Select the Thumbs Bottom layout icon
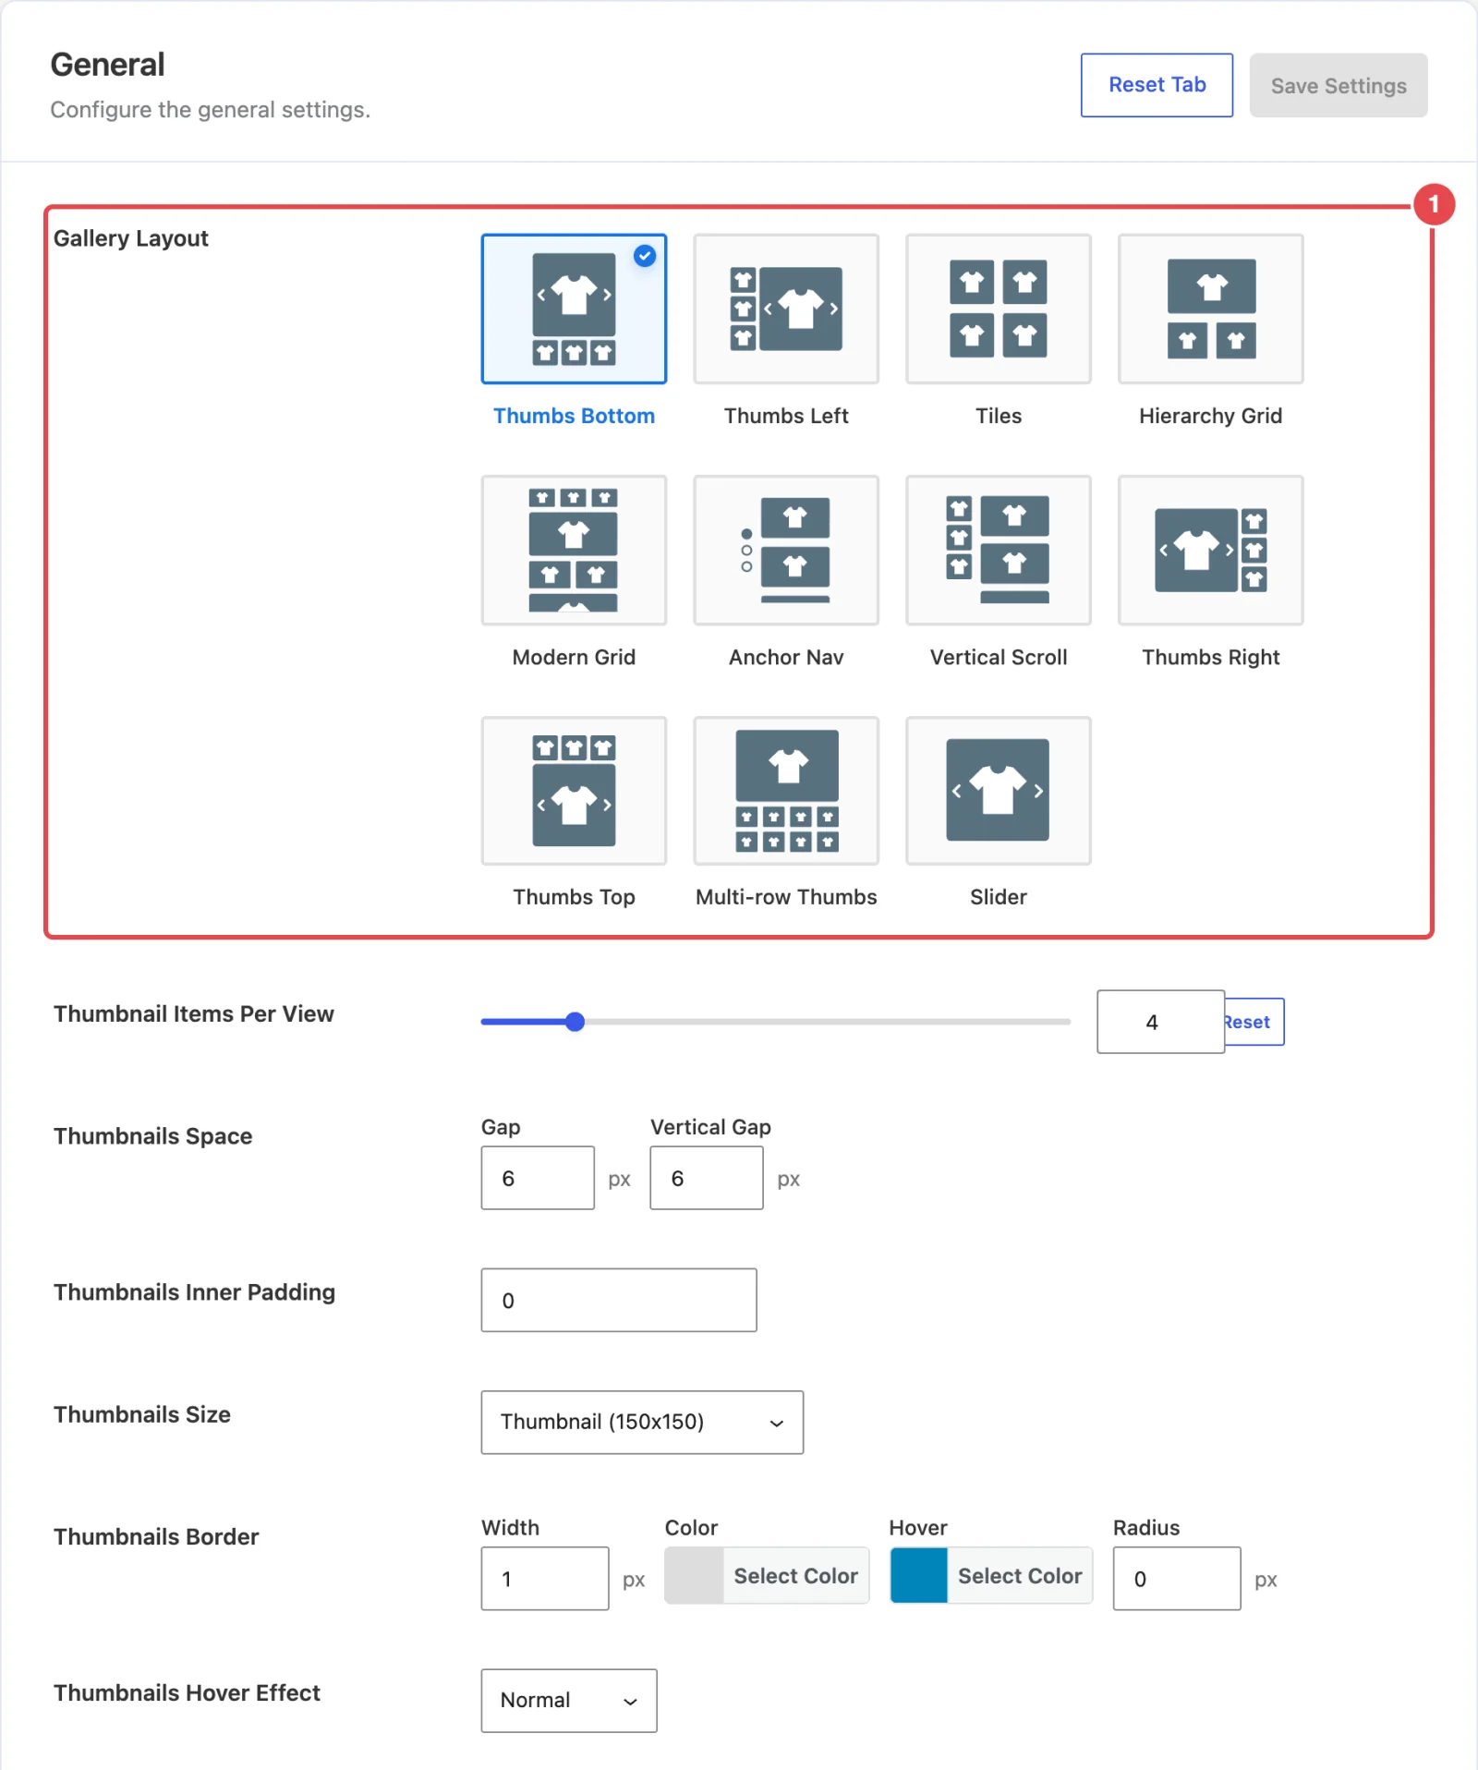The height and width of the screenshot is (1770, 1478). [574, 309]
